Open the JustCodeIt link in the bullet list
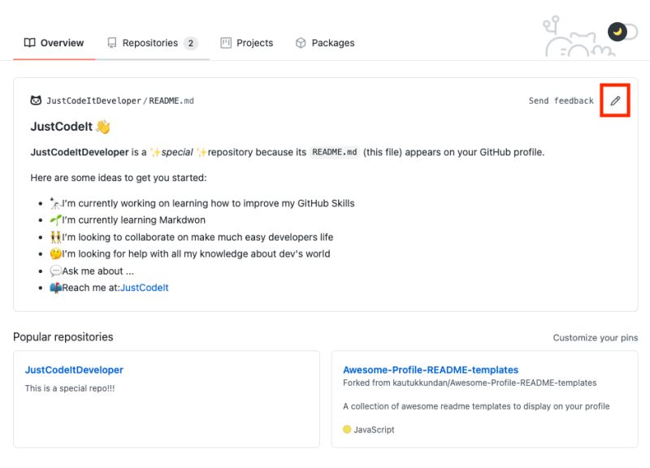 pos(146,287)
